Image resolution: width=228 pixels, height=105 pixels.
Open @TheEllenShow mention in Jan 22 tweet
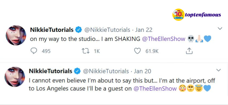164,39
